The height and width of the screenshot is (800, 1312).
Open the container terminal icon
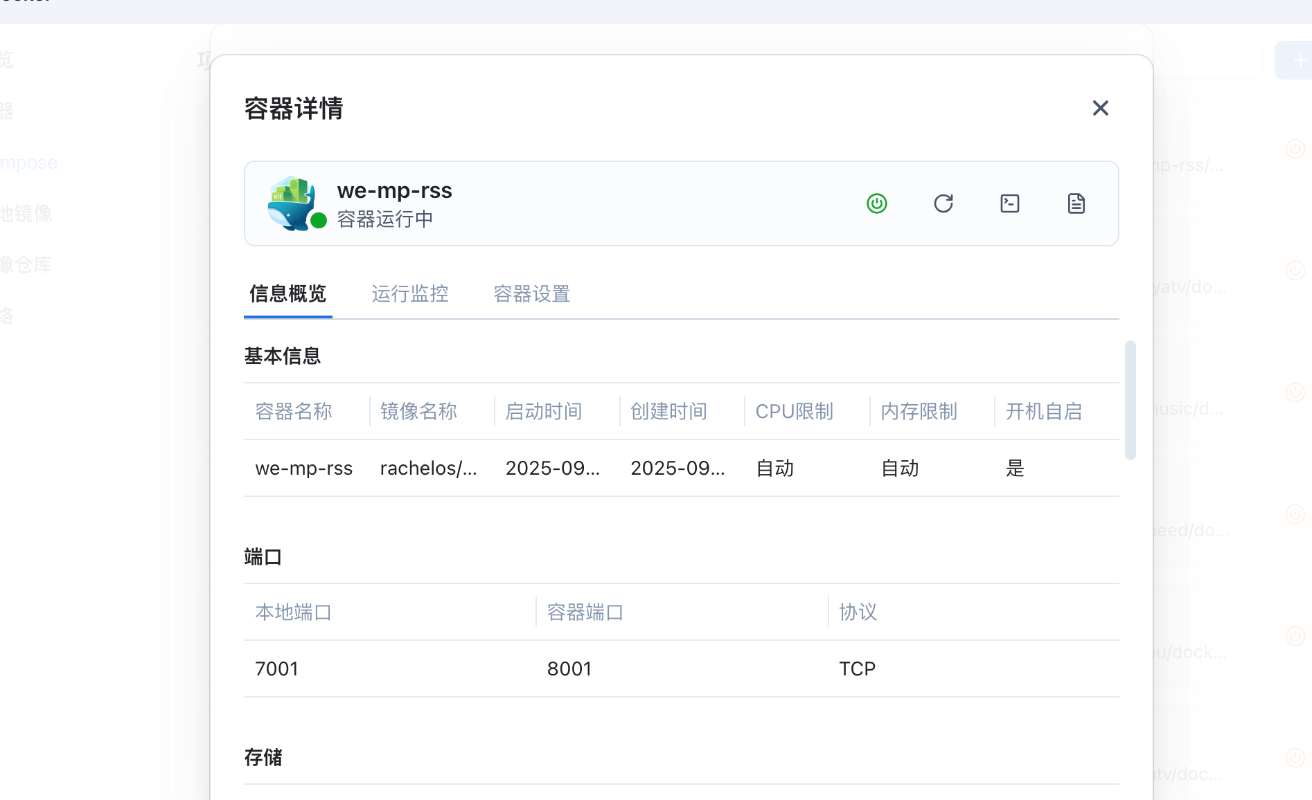click(x=1009, y=203)
